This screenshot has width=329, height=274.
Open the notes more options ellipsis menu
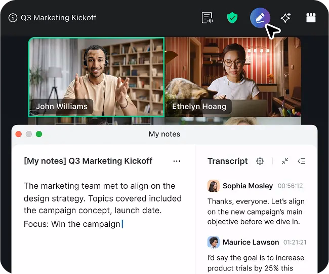coord(177,161)
